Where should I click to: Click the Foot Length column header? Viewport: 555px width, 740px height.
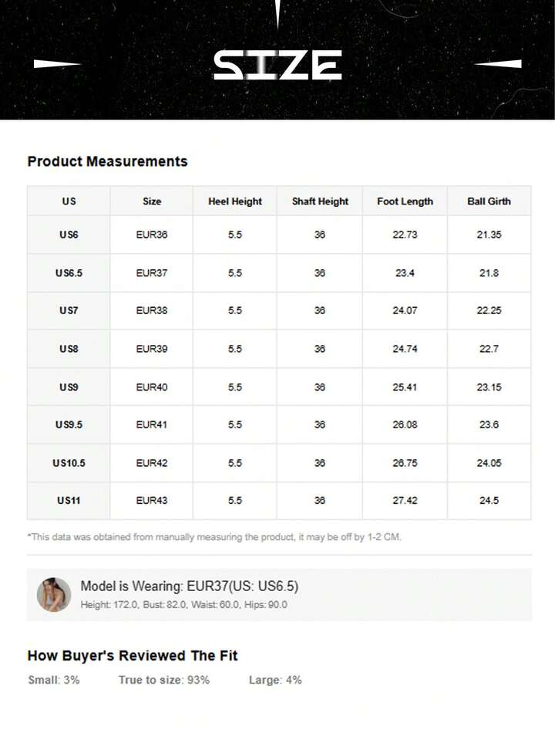[x=405, y=201]
